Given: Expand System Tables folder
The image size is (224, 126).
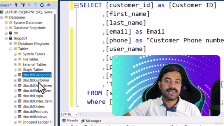Looking at the screenshot, I should [15, 54].
